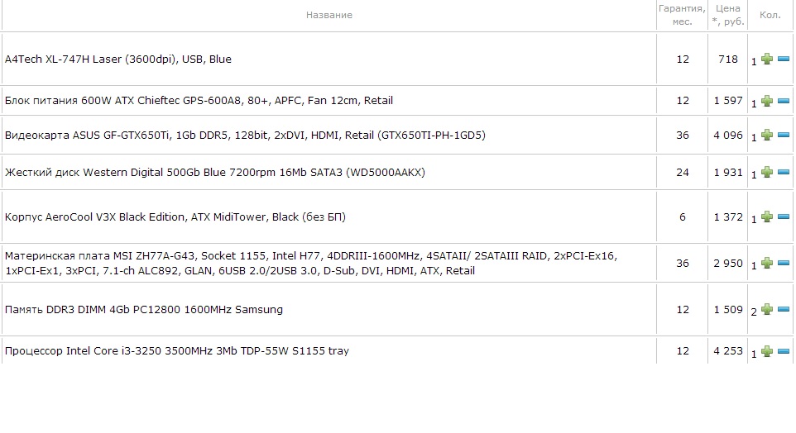
Task: Add one more Chieftec 600W power supply
Action: pyautogui.click(x=767, y=101)
